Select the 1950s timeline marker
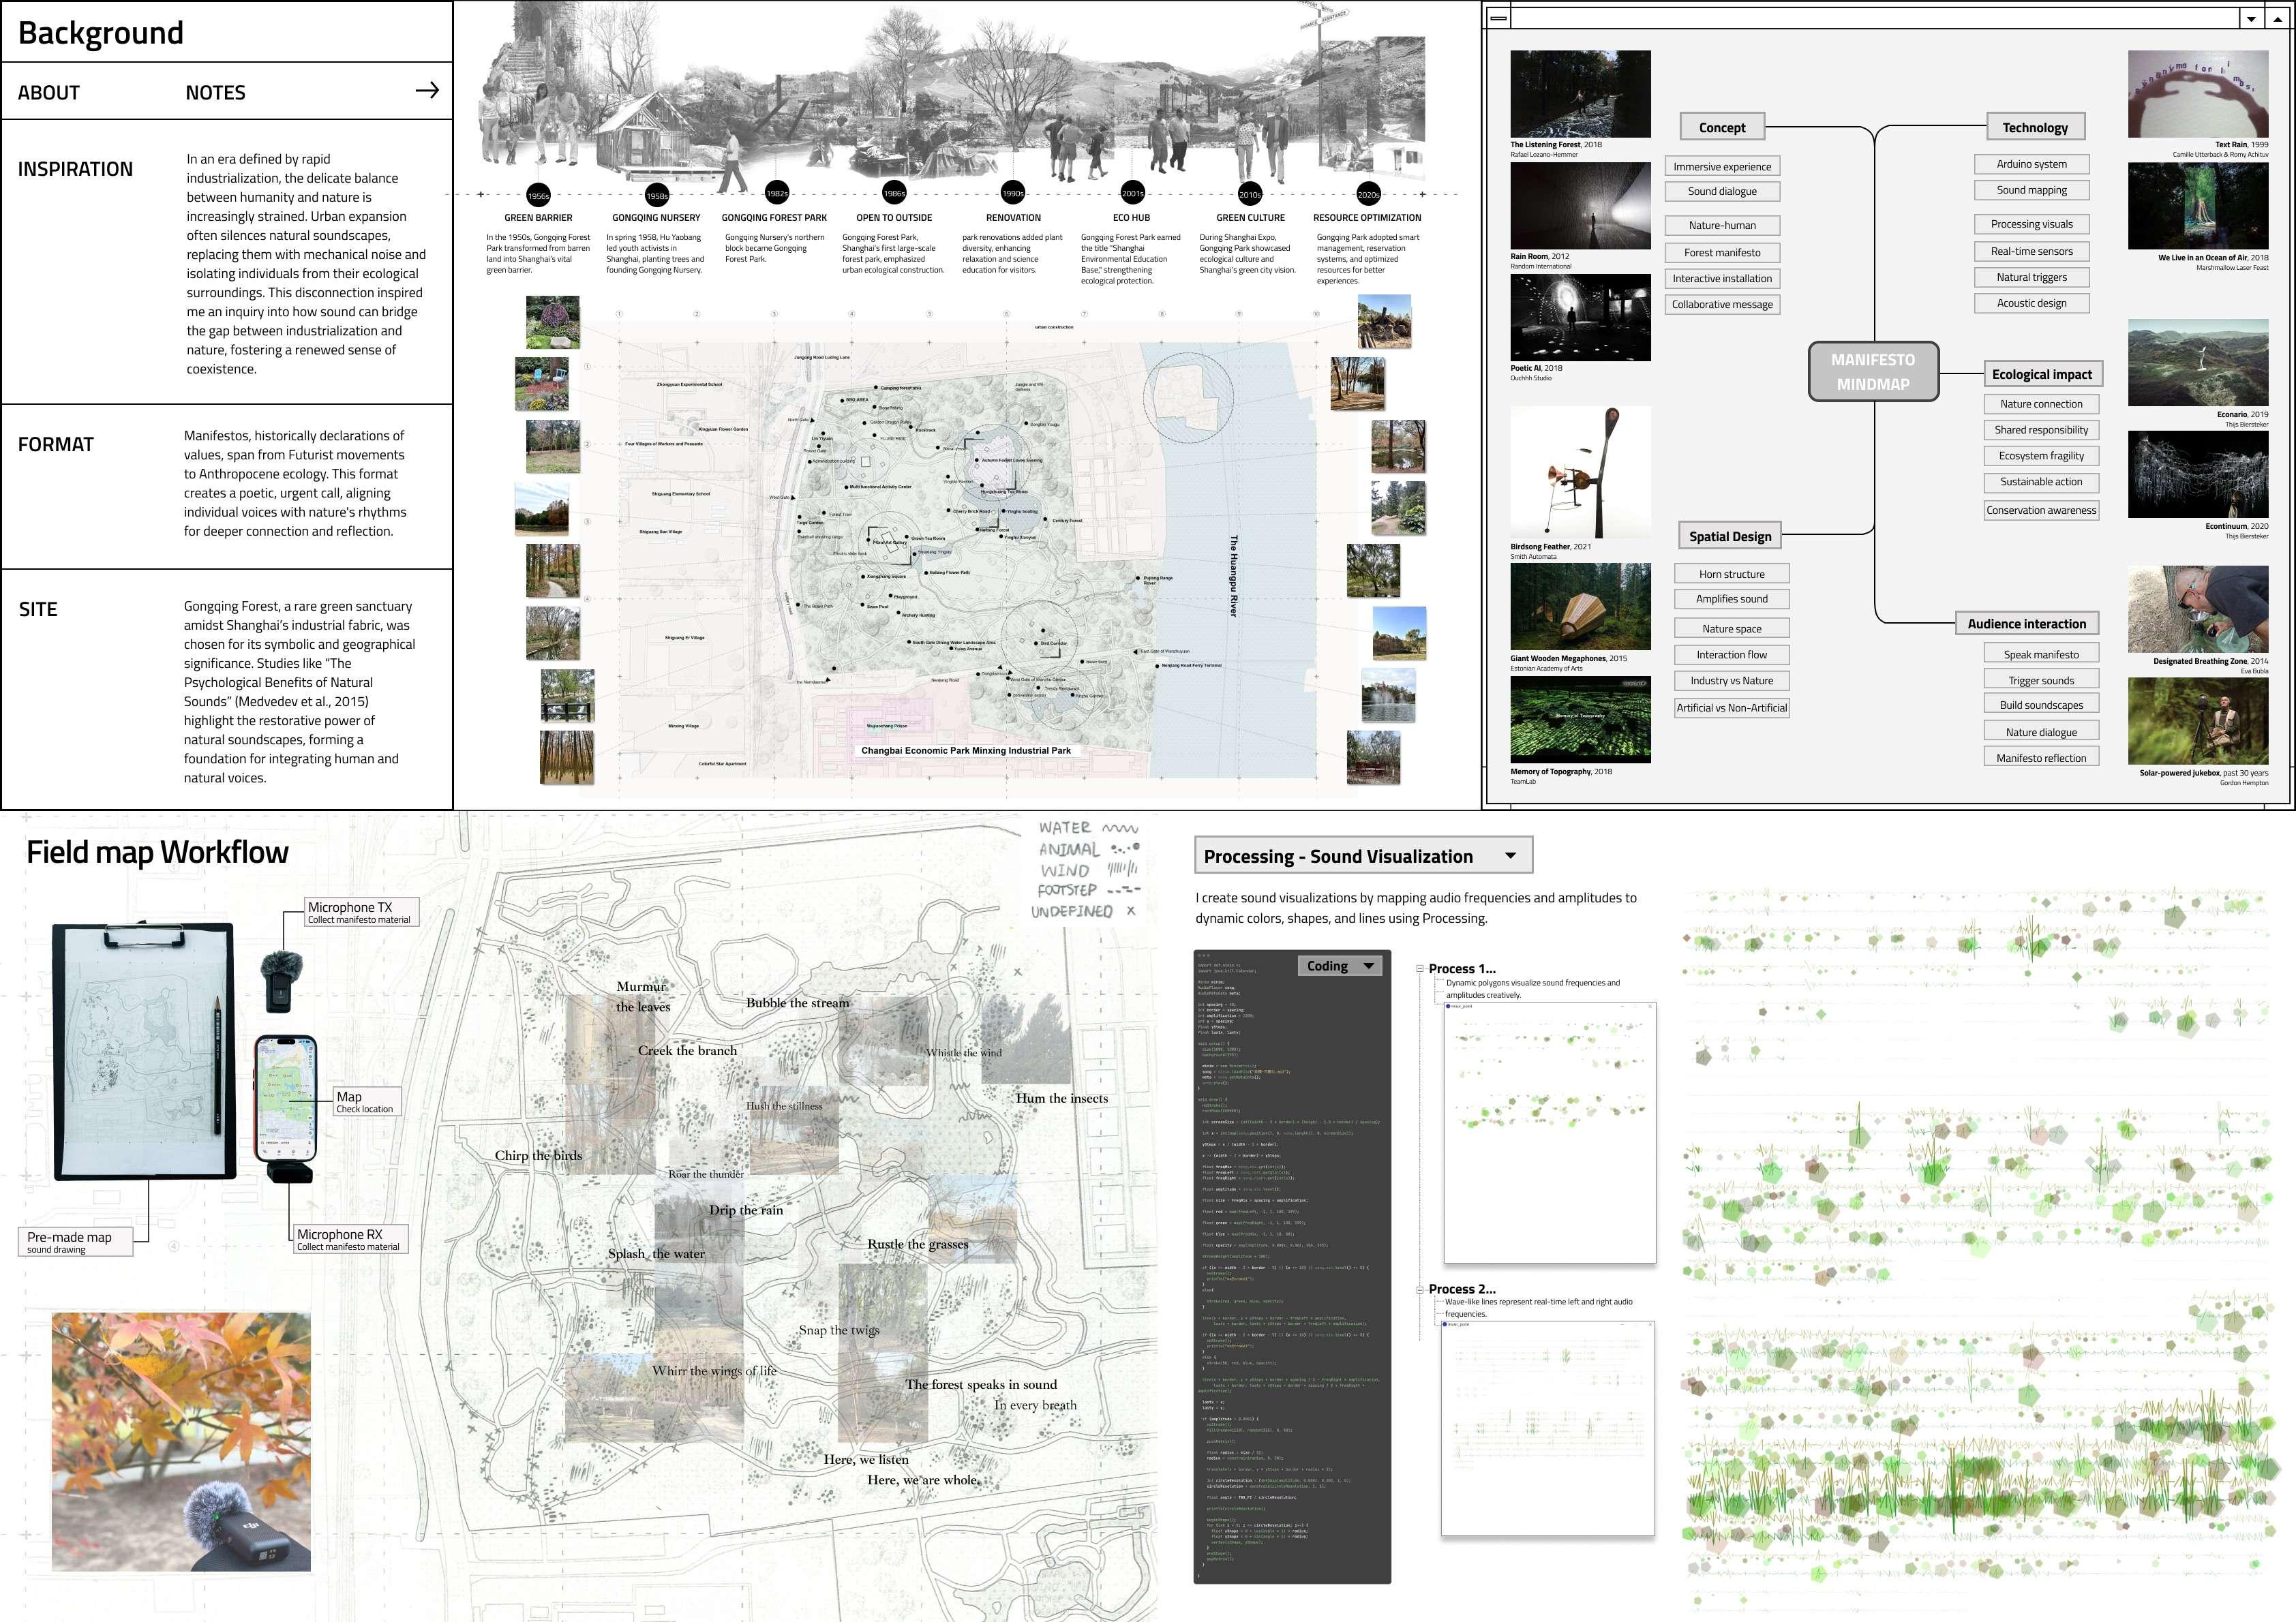The image size is (2296, 1622). [538, 195]
